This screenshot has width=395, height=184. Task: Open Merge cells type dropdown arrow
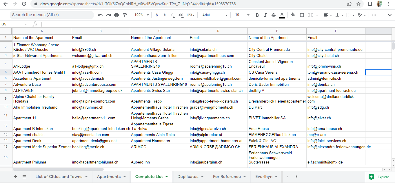[317, 15]
